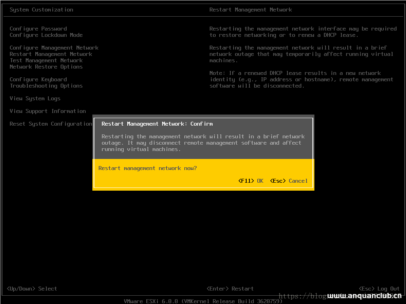The width and height of the screenshot is (406, 304).
Task: Cancel the restart with <Esc> Cancel
Action: (x=289, y=181)
